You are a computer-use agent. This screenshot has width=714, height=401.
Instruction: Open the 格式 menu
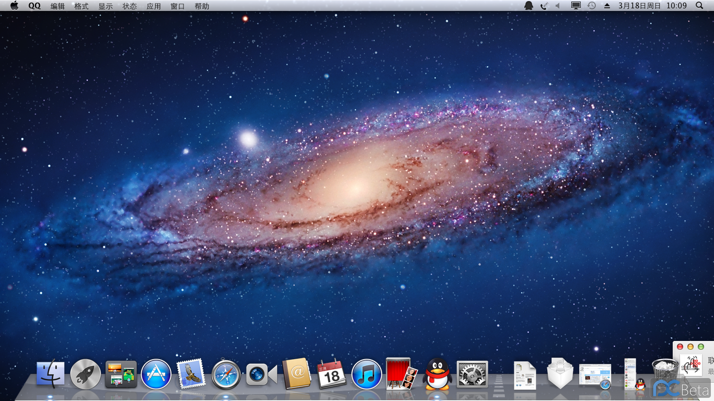(82, 6)
